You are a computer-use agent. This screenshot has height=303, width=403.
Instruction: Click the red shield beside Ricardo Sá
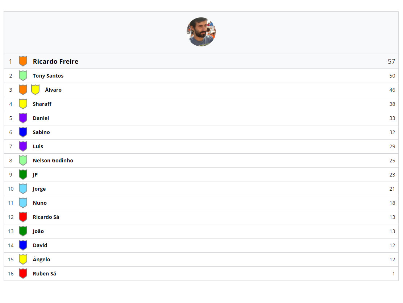(x=23, y=217)
